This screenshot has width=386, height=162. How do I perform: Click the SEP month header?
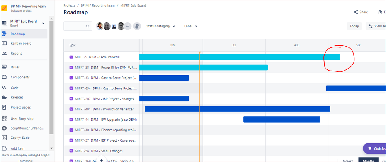point(359,45)
